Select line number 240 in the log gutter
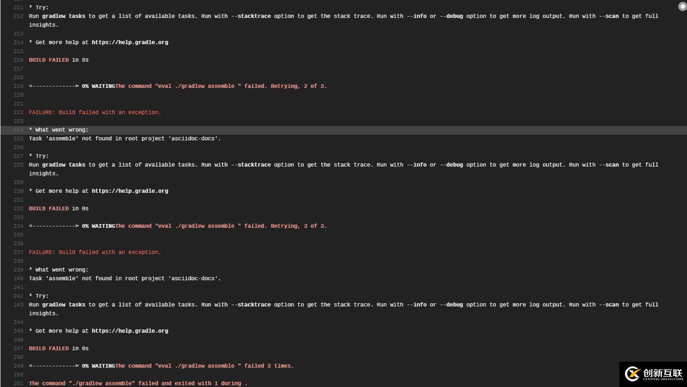 [x=18, y=278]
